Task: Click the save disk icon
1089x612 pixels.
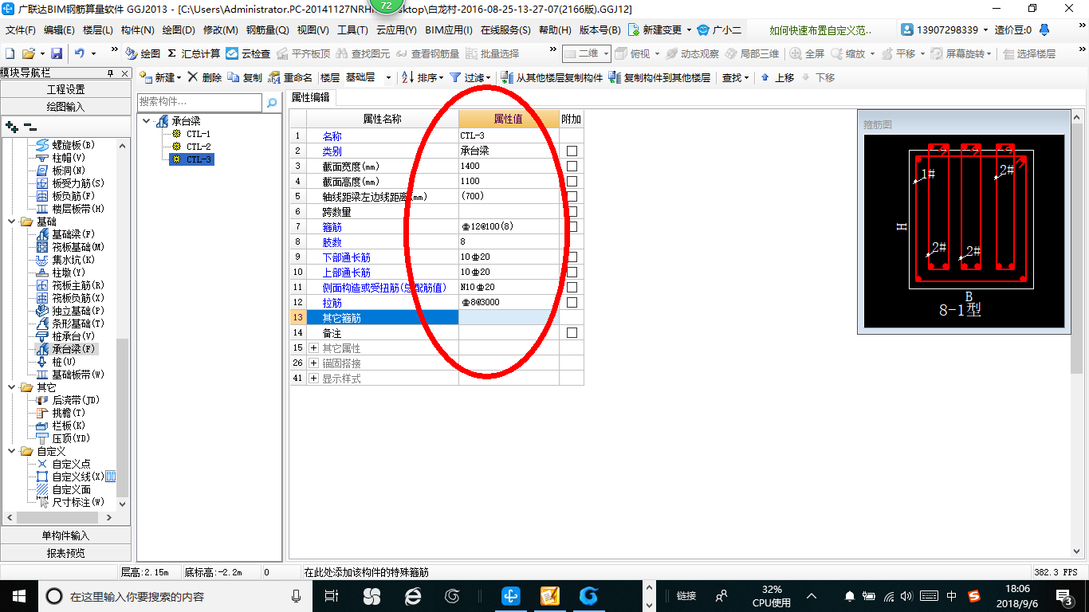Action: tap(57, 53)
